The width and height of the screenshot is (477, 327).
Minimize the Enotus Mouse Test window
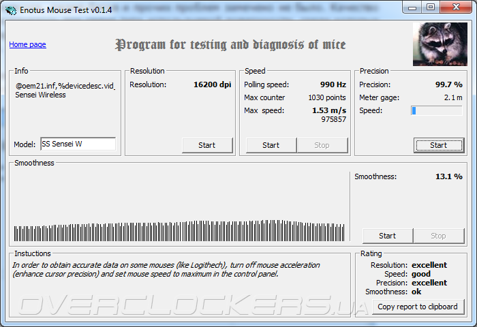[412, 7]
